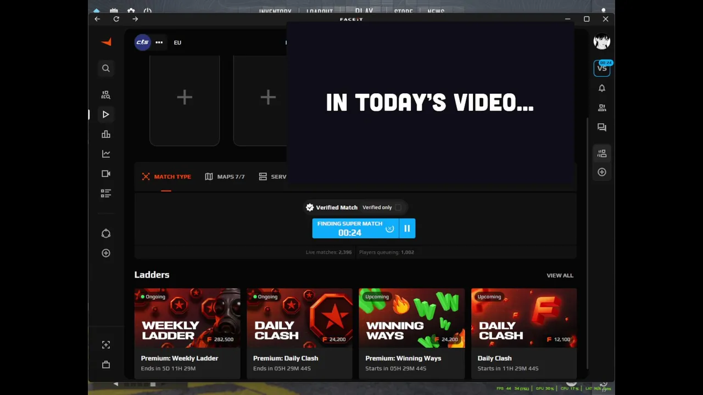
Task: Click the Ladders section heading
Action: tap(152, 275)
